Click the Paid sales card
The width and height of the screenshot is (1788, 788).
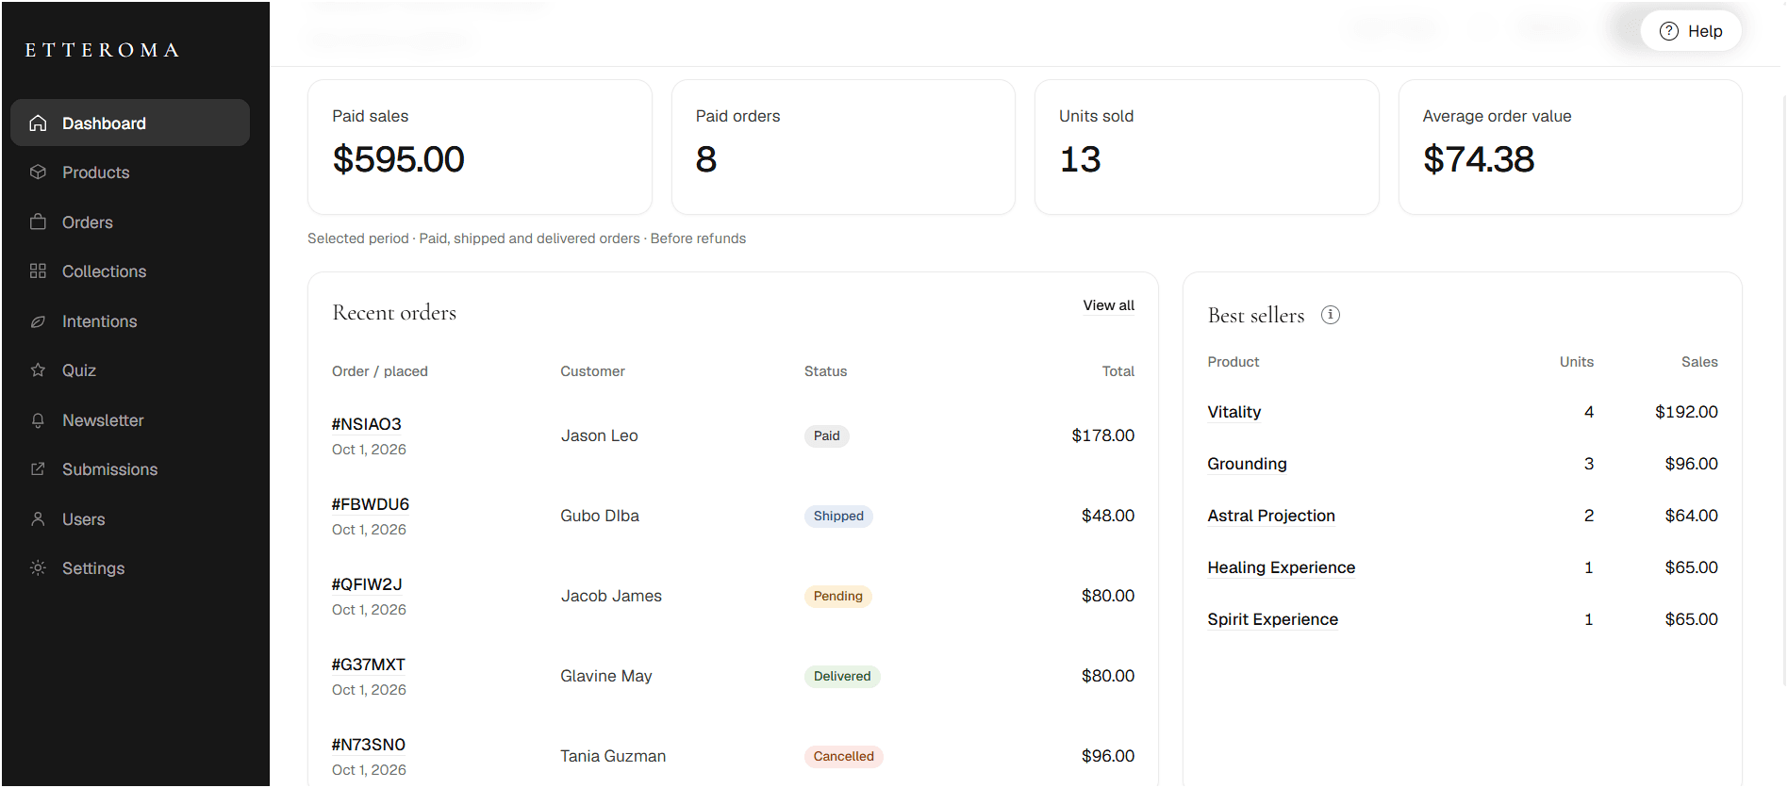(480, 147)
